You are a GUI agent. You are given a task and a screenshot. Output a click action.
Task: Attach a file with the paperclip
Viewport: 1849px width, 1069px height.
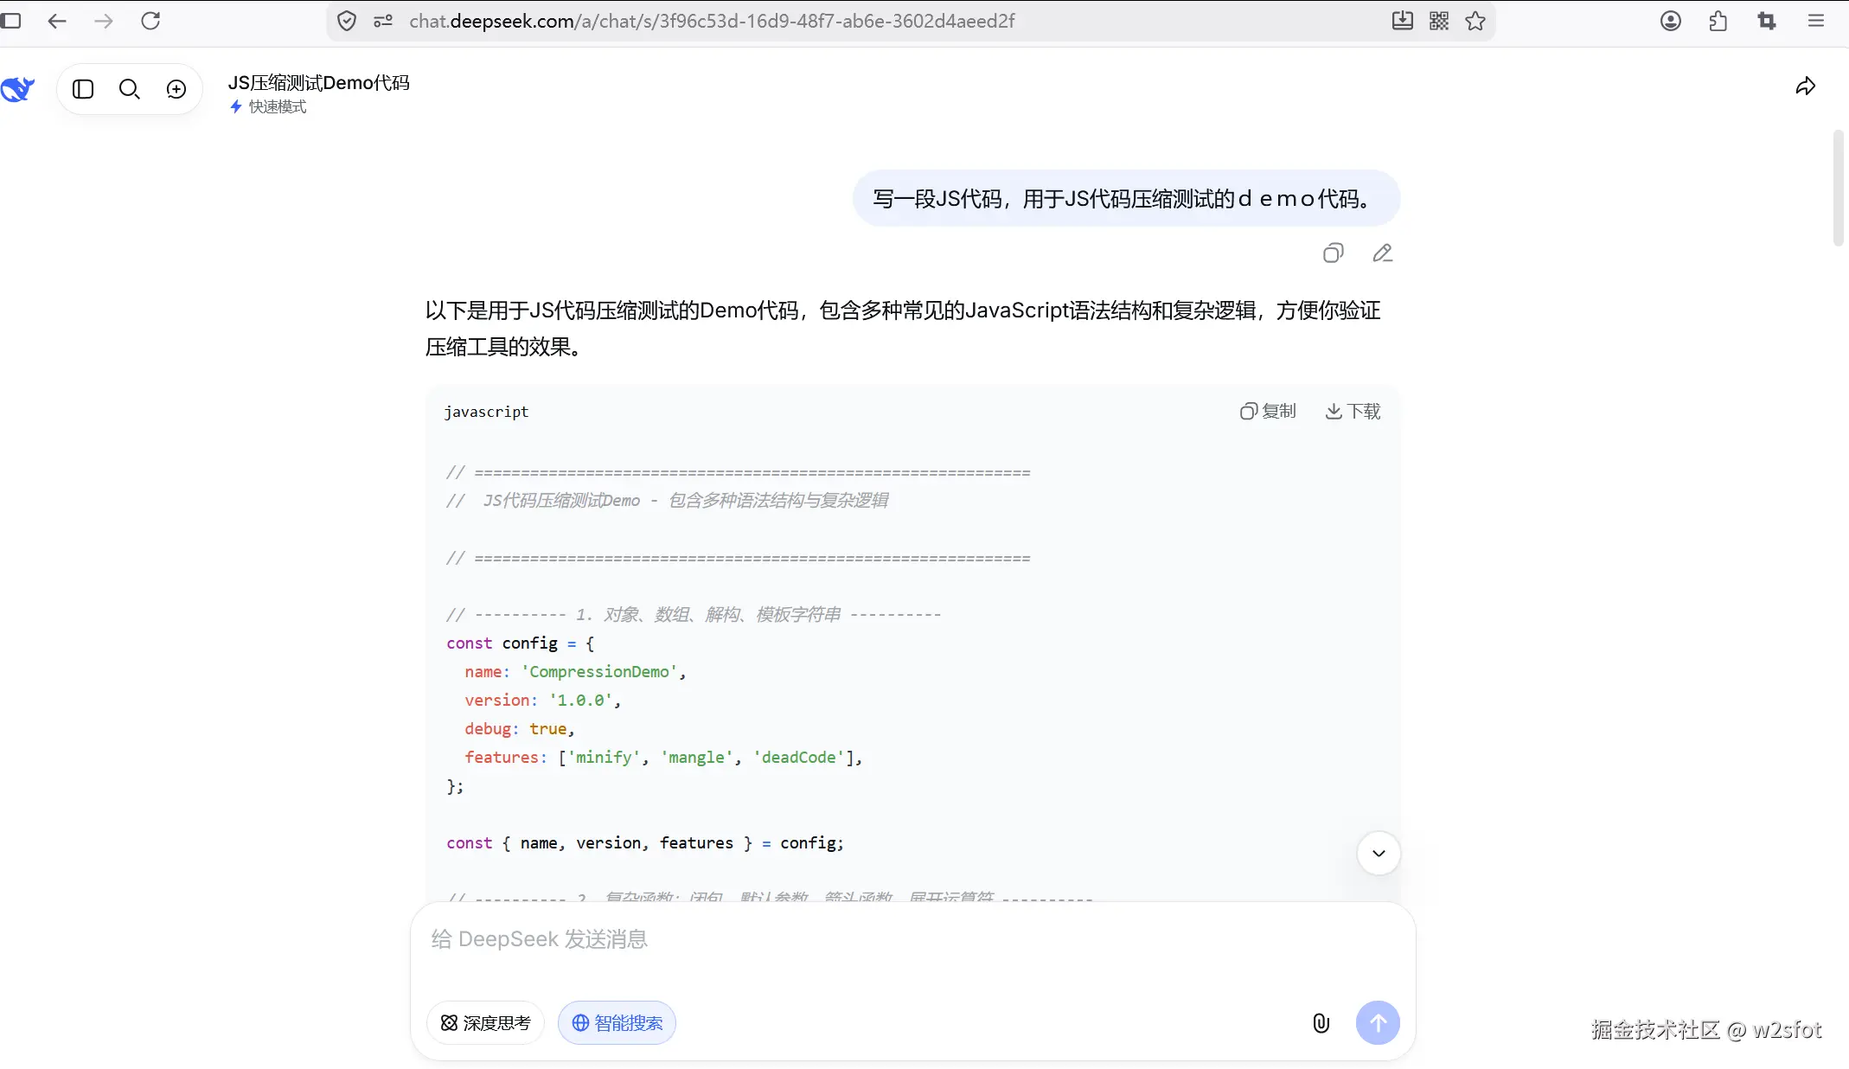pyautogui.click(x=1321, y=1023)
